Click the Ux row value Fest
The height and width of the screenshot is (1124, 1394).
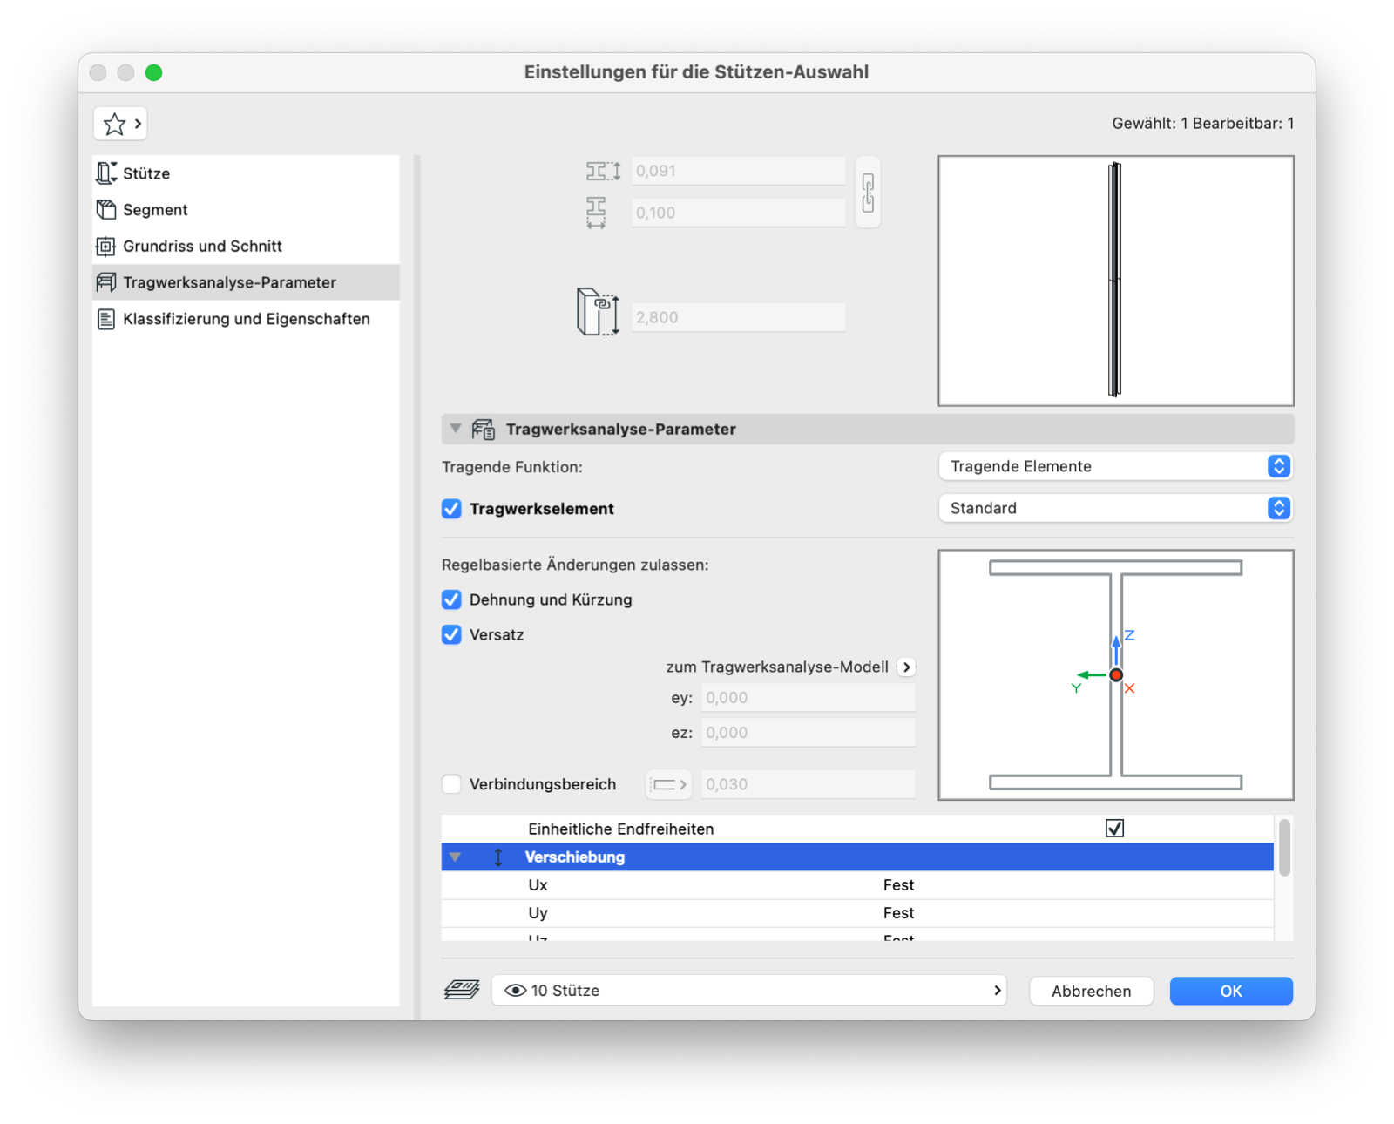point(898,885)
